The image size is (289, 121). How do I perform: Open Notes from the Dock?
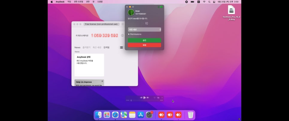pos(132,115)
